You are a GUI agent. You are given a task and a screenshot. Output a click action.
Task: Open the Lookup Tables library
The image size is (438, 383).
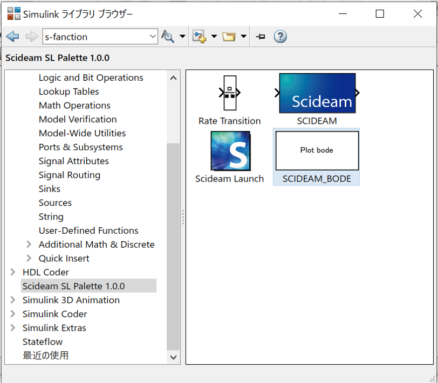69,92
